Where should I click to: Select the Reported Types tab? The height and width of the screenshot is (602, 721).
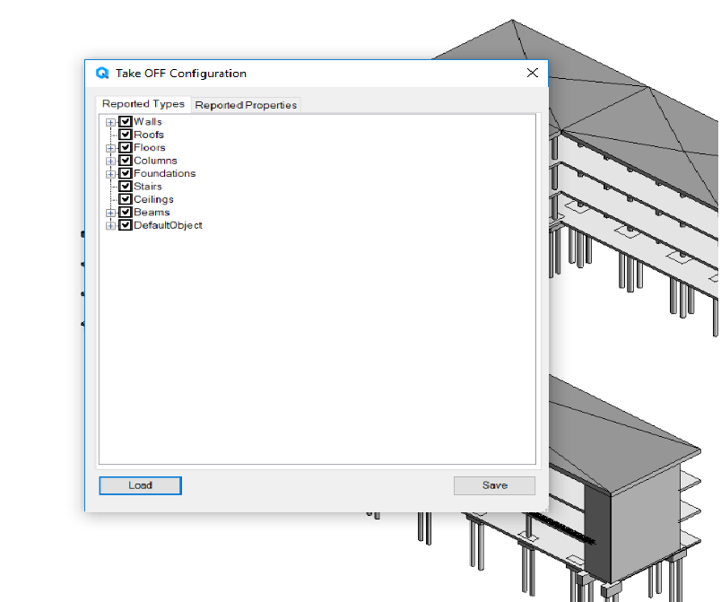[143, 104]
